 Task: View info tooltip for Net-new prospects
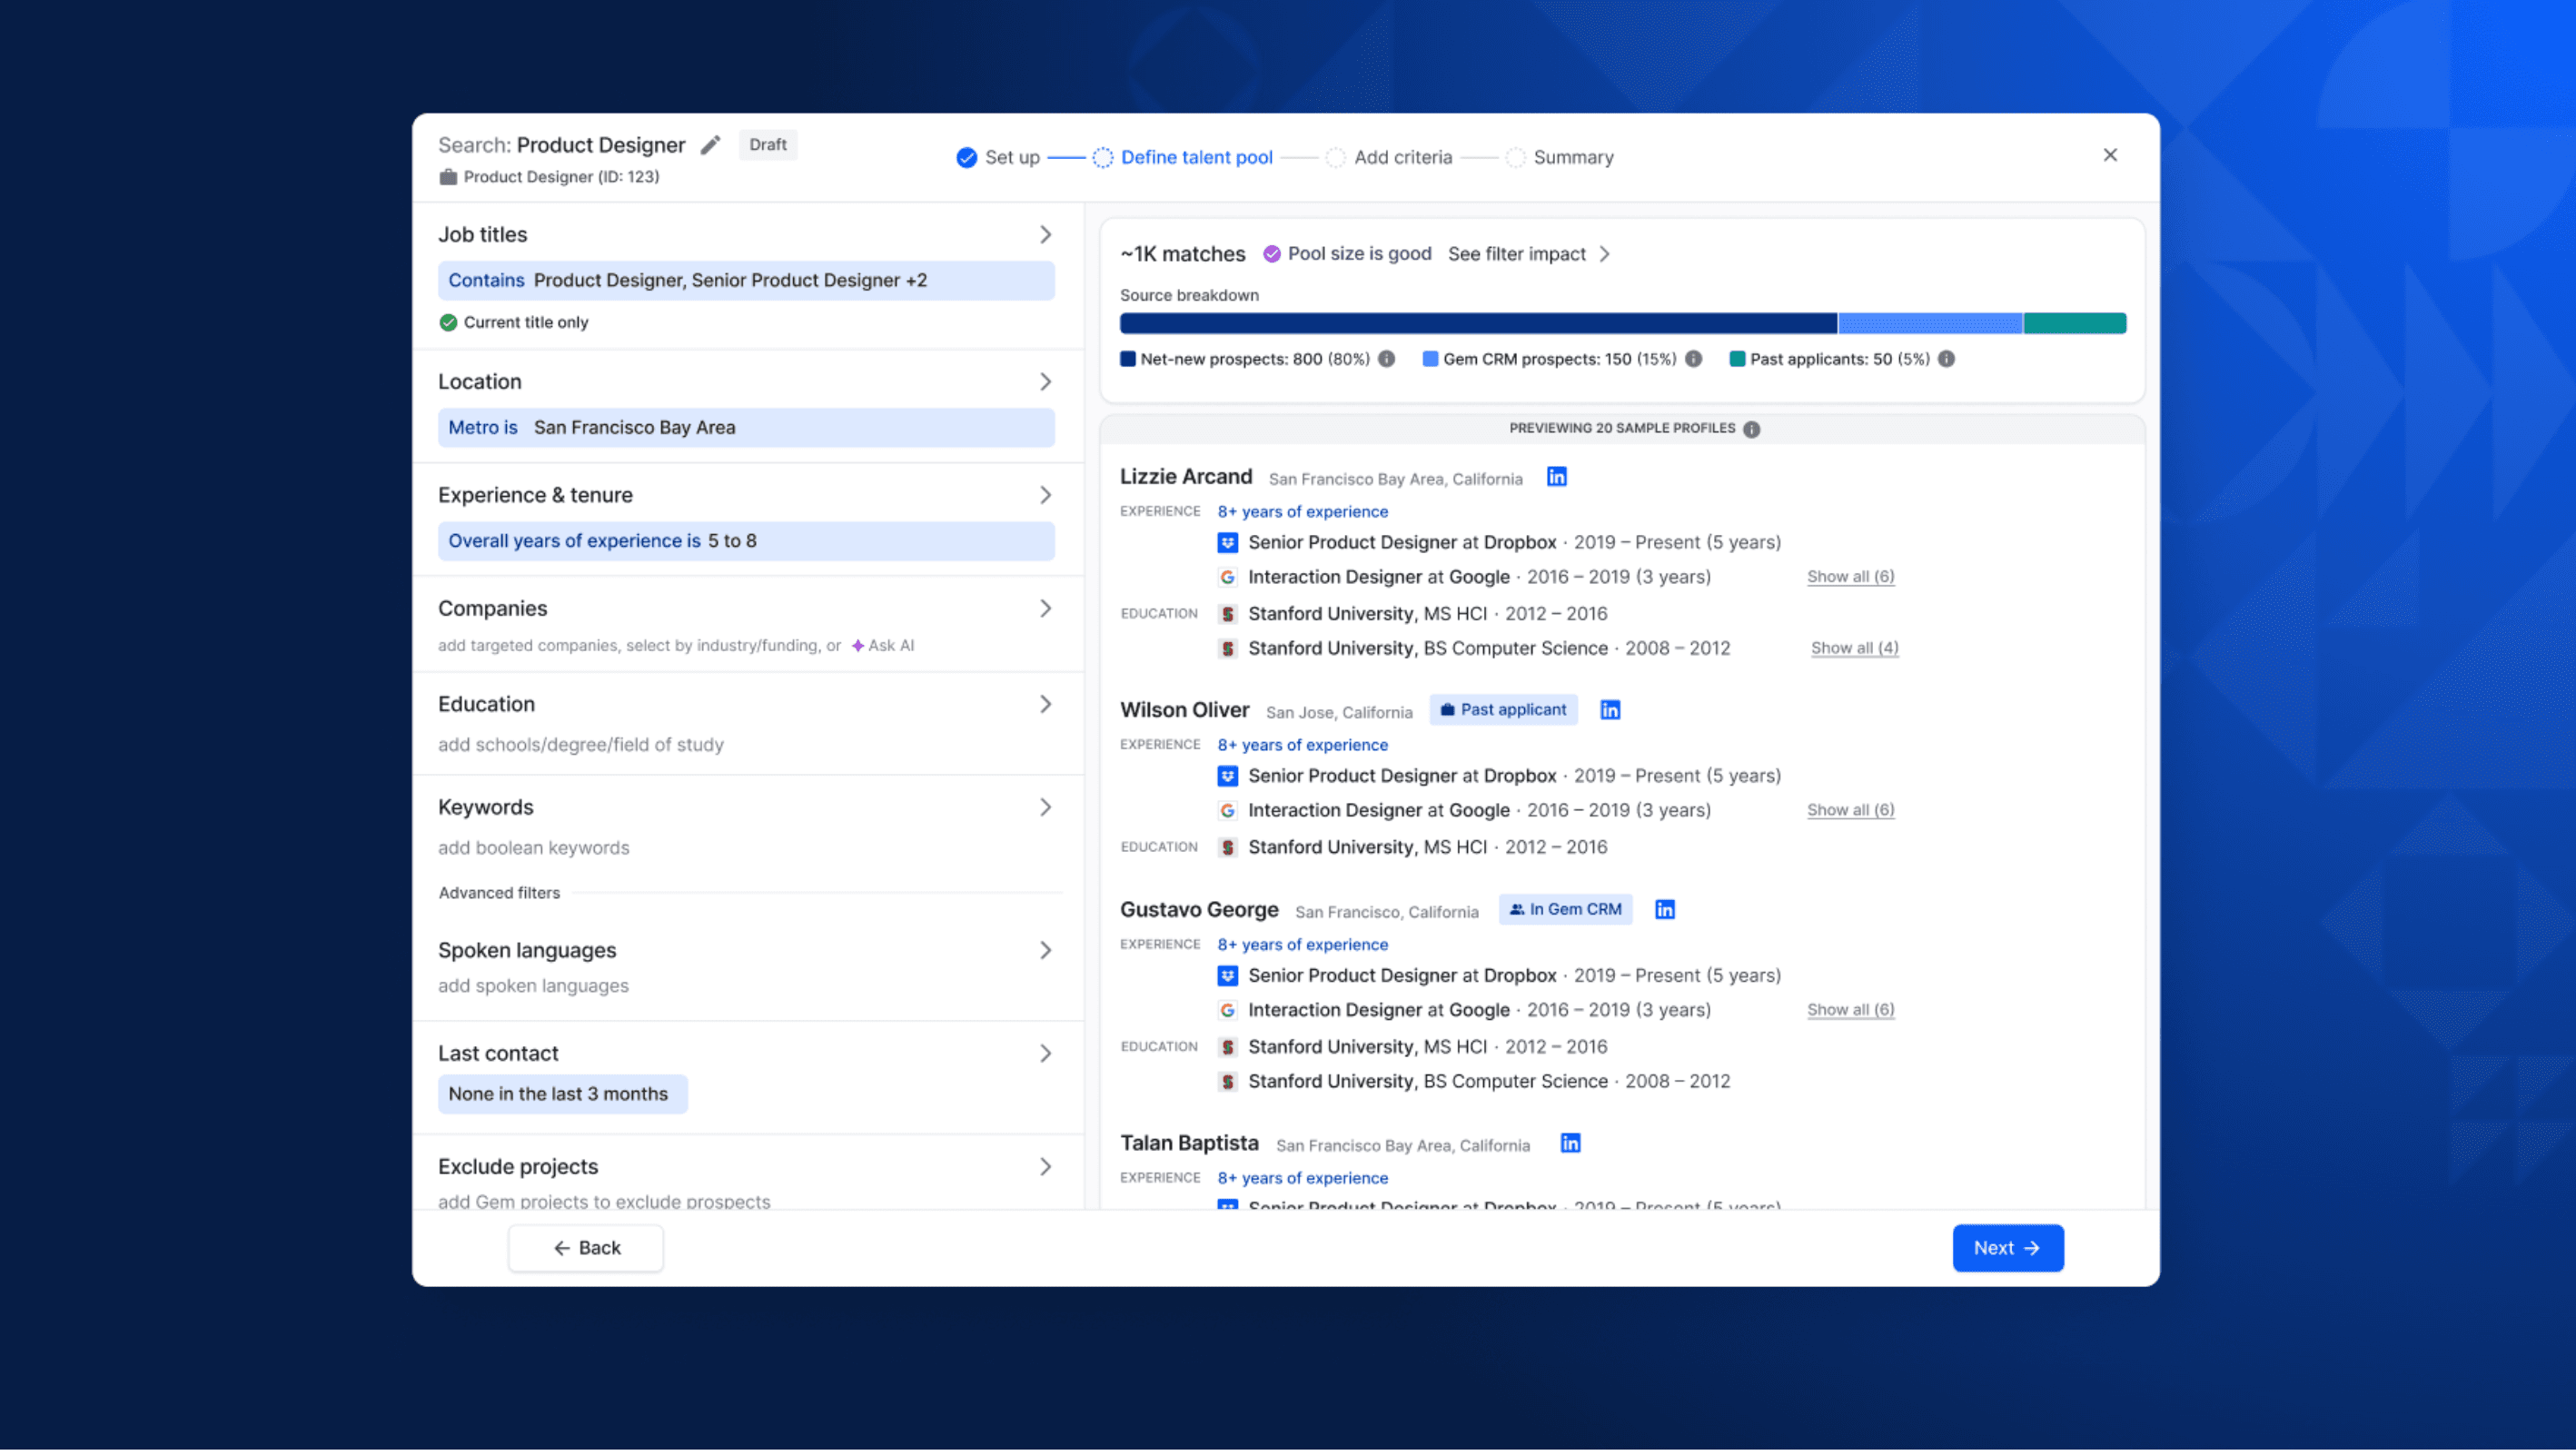coord(1387,359)
